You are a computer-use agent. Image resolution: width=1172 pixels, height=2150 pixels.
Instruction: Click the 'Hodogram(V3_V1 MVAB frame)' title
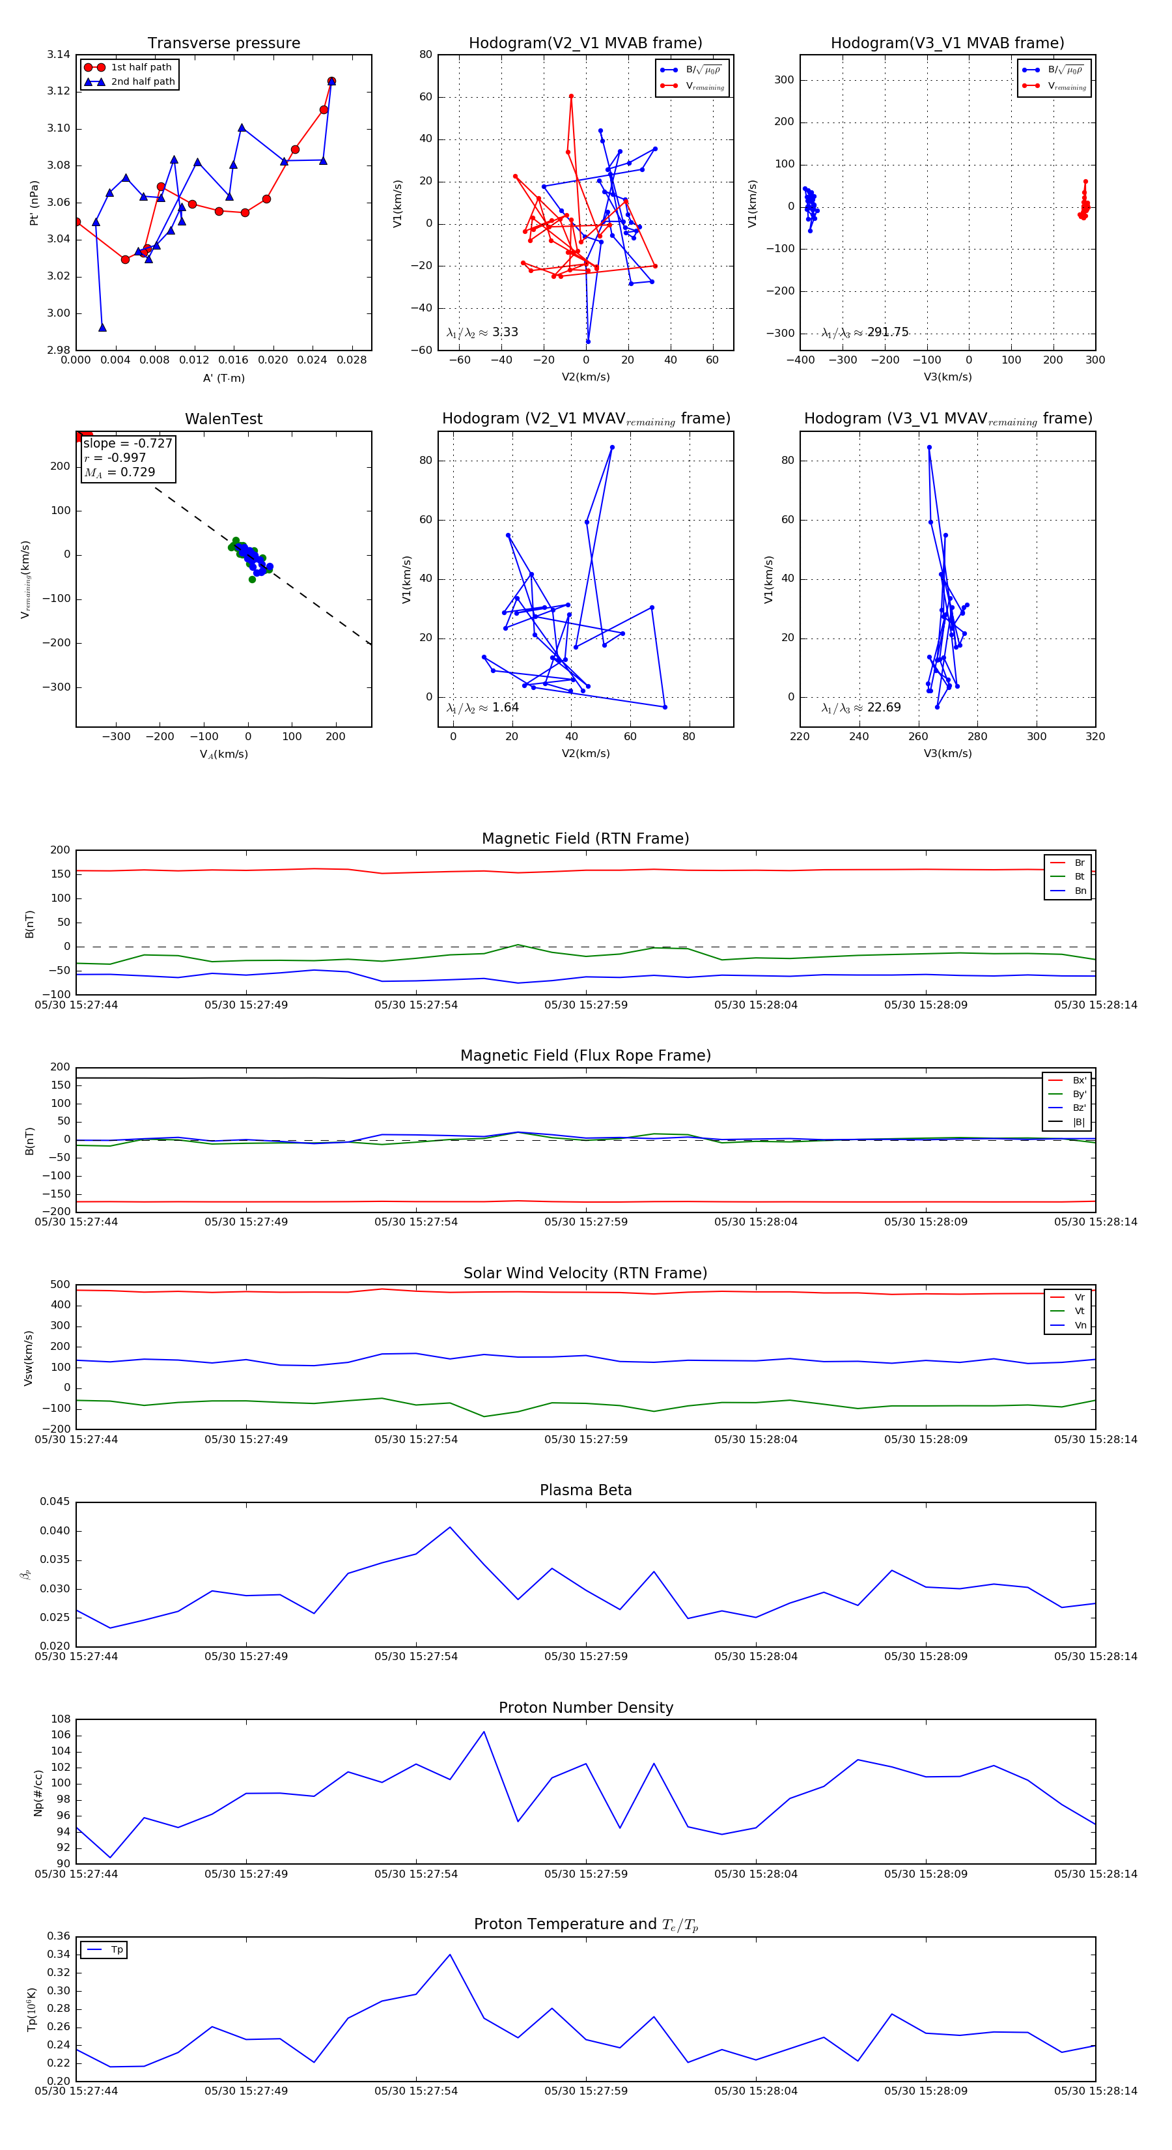click(947, 44)
